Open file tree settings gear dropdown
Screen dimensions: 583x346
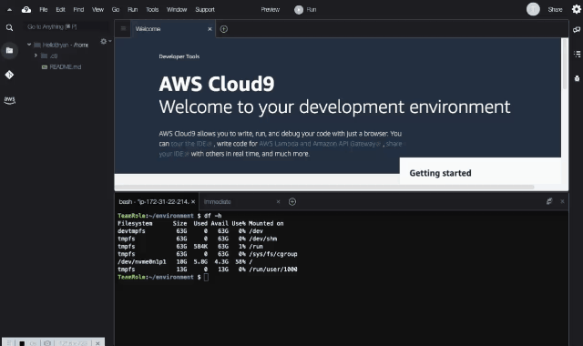pyautogui.click(x=106, y=41)
